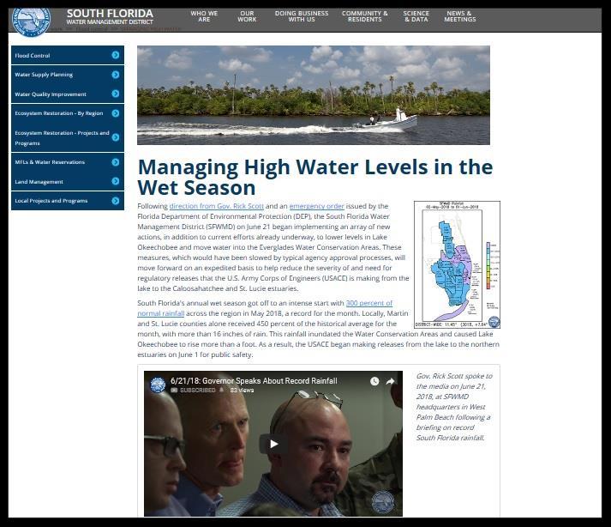The image size is (611, 527).
Task: Open the Who We Are menu
Action: tap(204, 16)
